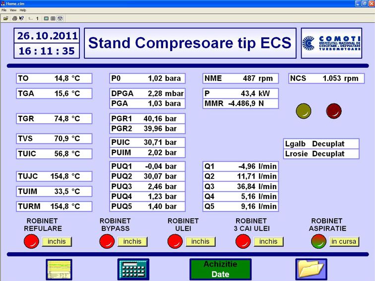The width and height of the screenshot is (375, 281).
Task: Select the TGA 15,6 °C reading
Action: click(x=54, y=94)
